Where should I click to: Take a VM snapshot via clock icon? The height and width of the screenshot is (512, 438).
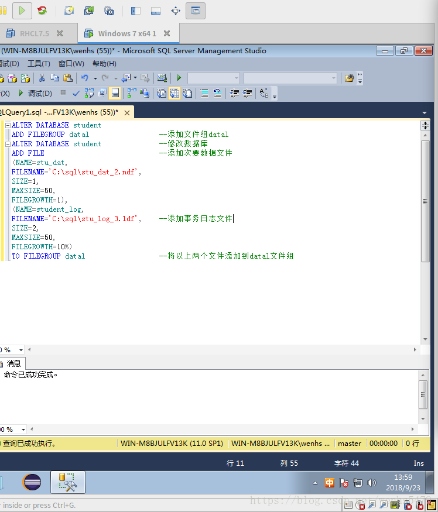[x=69, y=11]
